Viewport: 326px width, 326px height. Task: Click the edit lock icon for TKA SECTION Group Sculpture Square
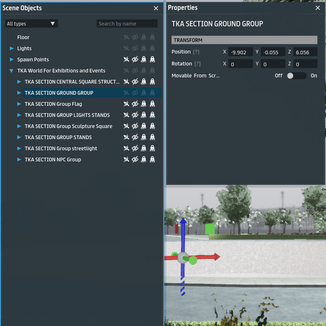pos(143,126)
